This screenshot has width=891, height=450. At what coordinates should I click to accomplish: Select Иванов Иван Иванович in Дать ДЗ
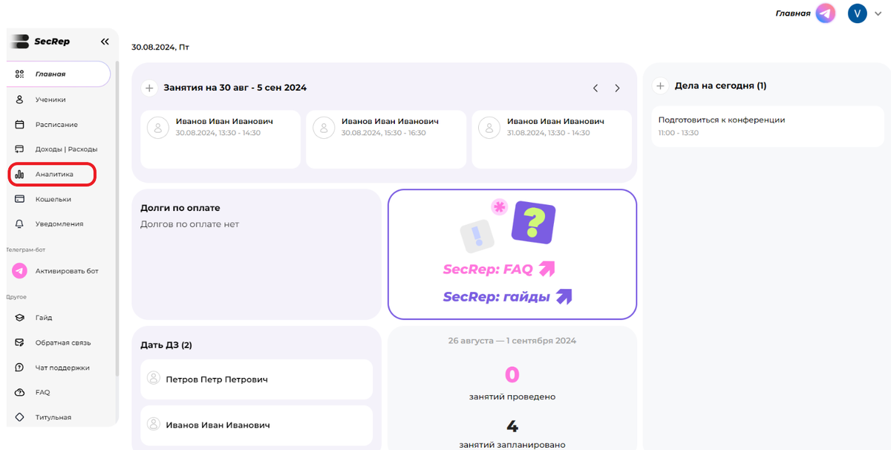coord(256,425)
